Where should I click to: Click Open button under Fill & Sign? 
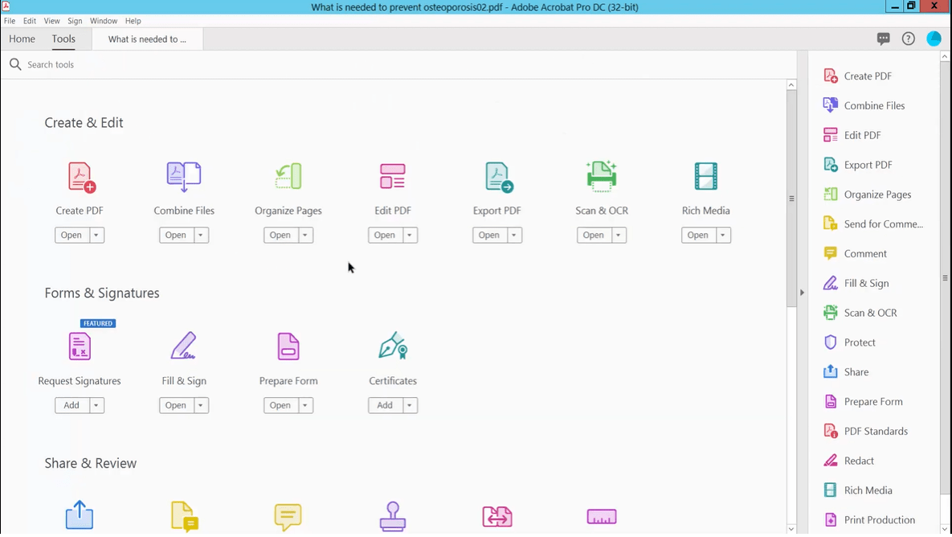176,405
